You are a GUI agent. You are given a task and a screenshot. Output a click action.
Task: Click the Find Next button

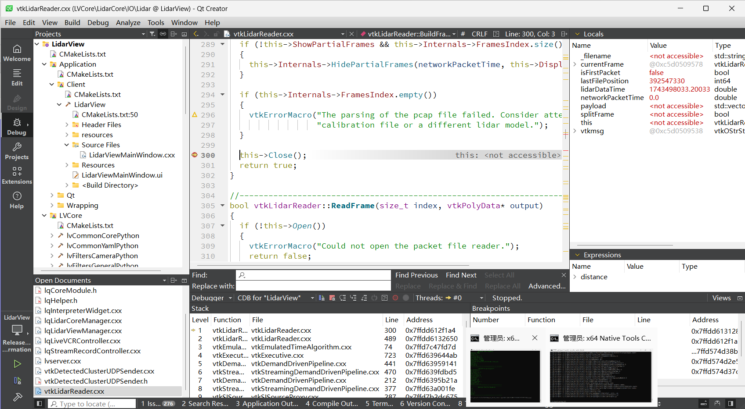coord(461,275)
